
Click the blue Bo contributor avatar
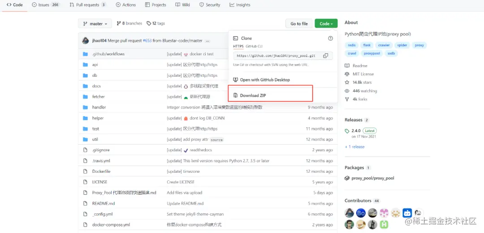pos(361,213)
